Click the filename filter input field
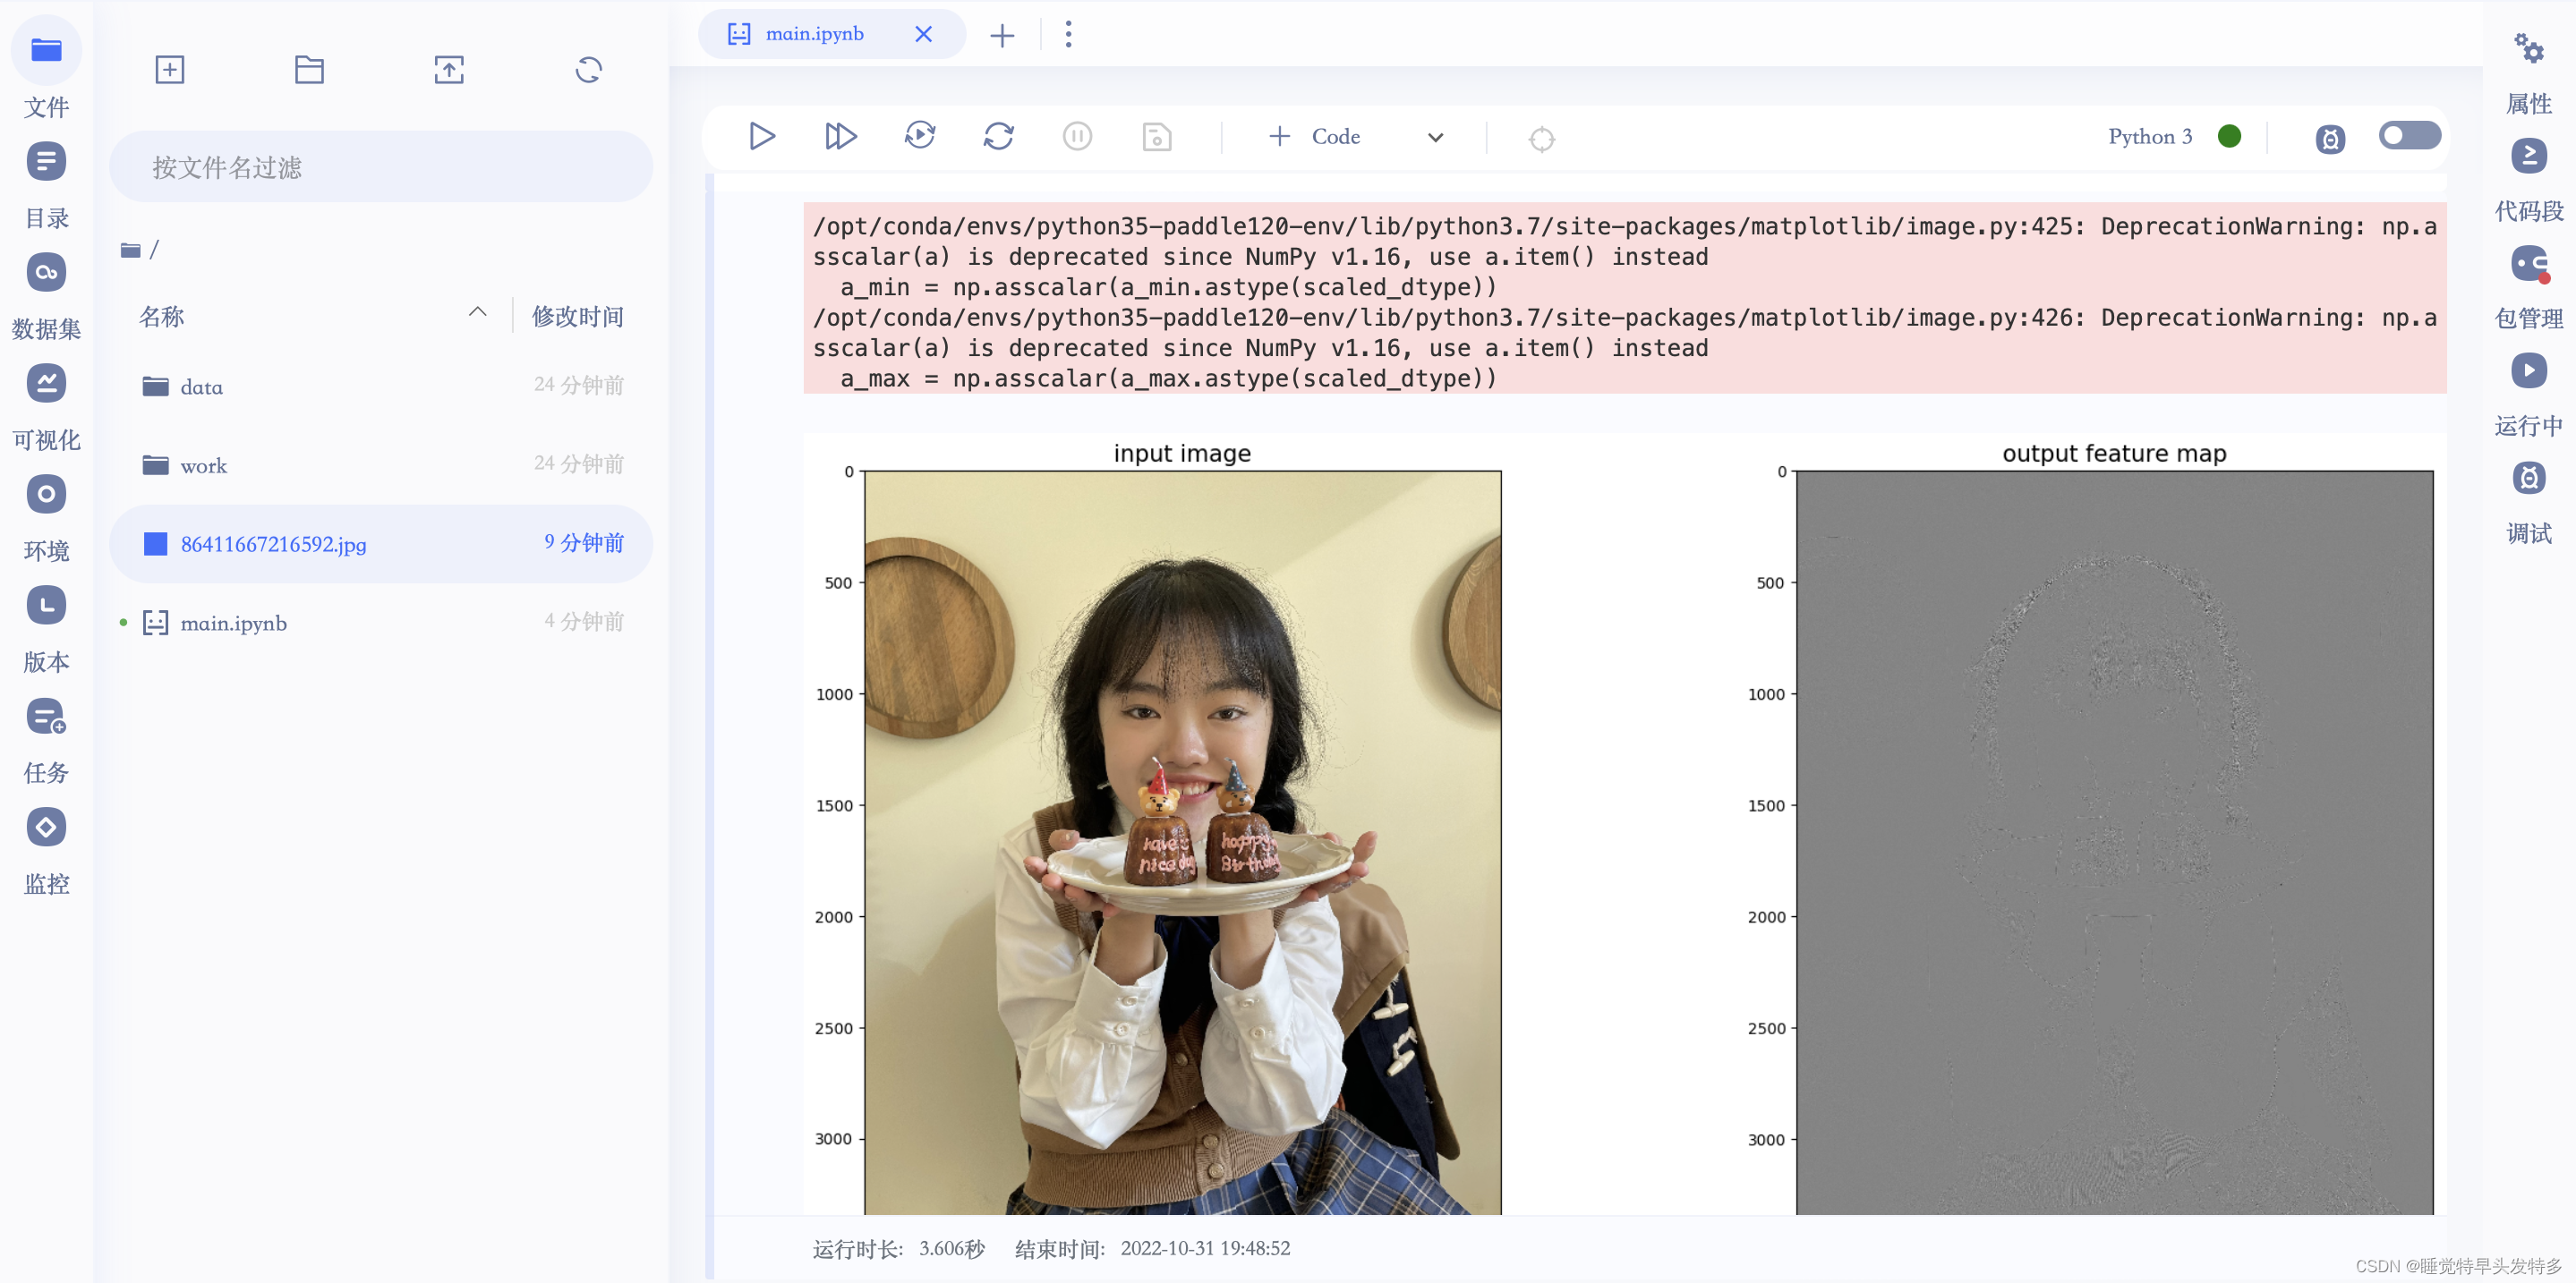This screenshot has height=1283, width=2576. point(380,167)
